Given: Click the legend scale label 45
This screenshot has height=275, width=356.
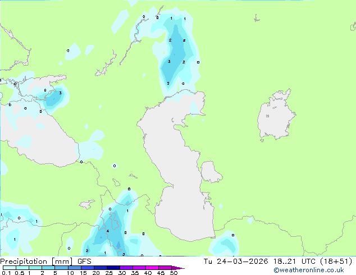Looking at the screenshot, I should (161, 273).
